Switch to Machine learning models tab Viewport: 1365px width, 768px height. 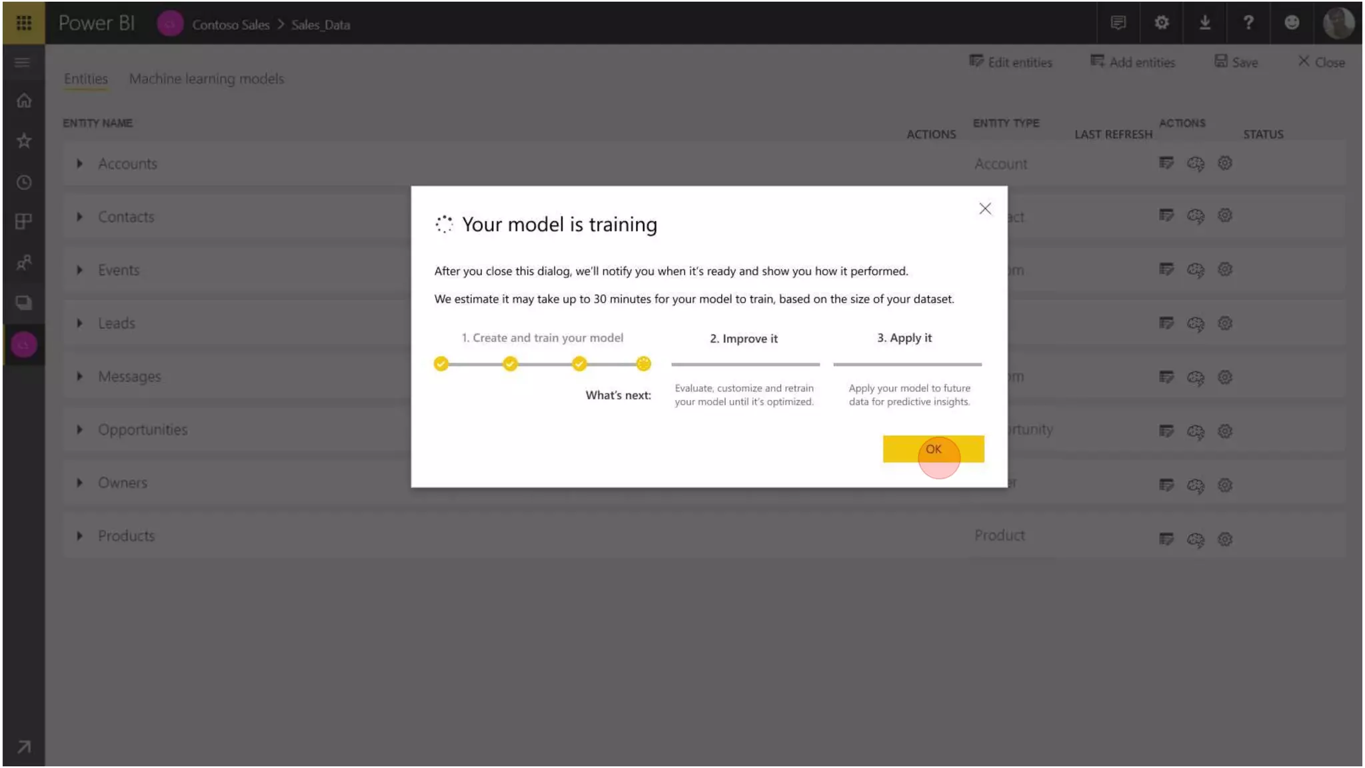207,79
